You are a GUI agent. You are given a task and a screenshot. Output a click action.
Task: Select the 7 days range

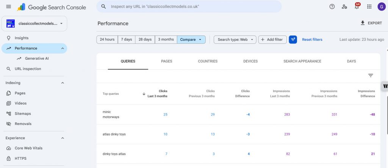[x=127, y=40]
